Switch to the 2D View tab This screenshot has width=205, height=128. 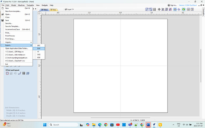coord(44,10)
